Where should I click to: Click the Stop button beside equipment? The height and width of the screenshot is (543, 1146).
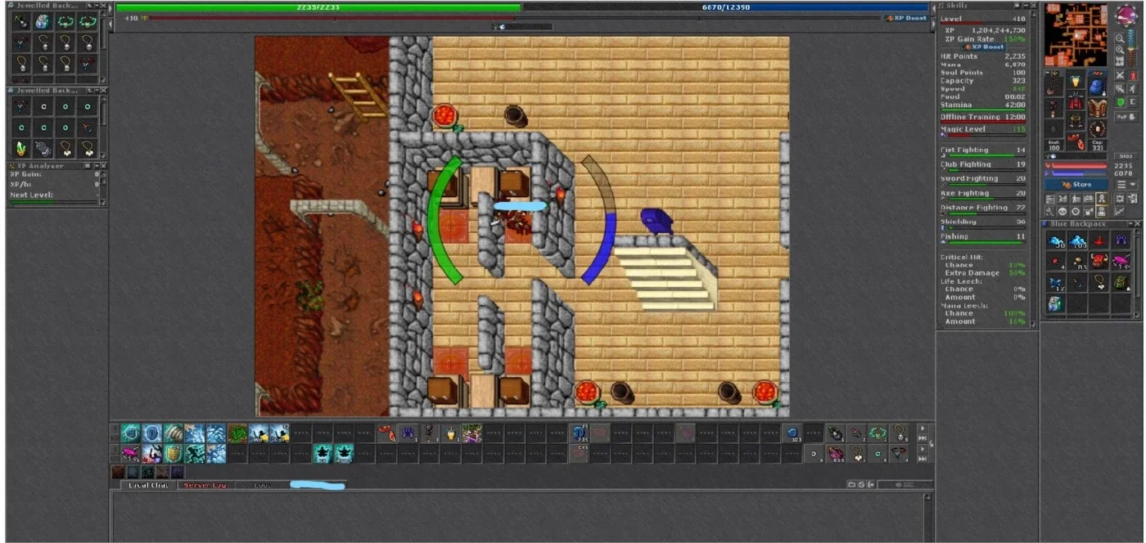tap(1126, 155)
